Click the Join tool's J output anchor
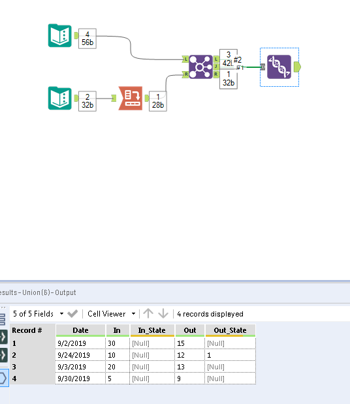 click(216, 67)
